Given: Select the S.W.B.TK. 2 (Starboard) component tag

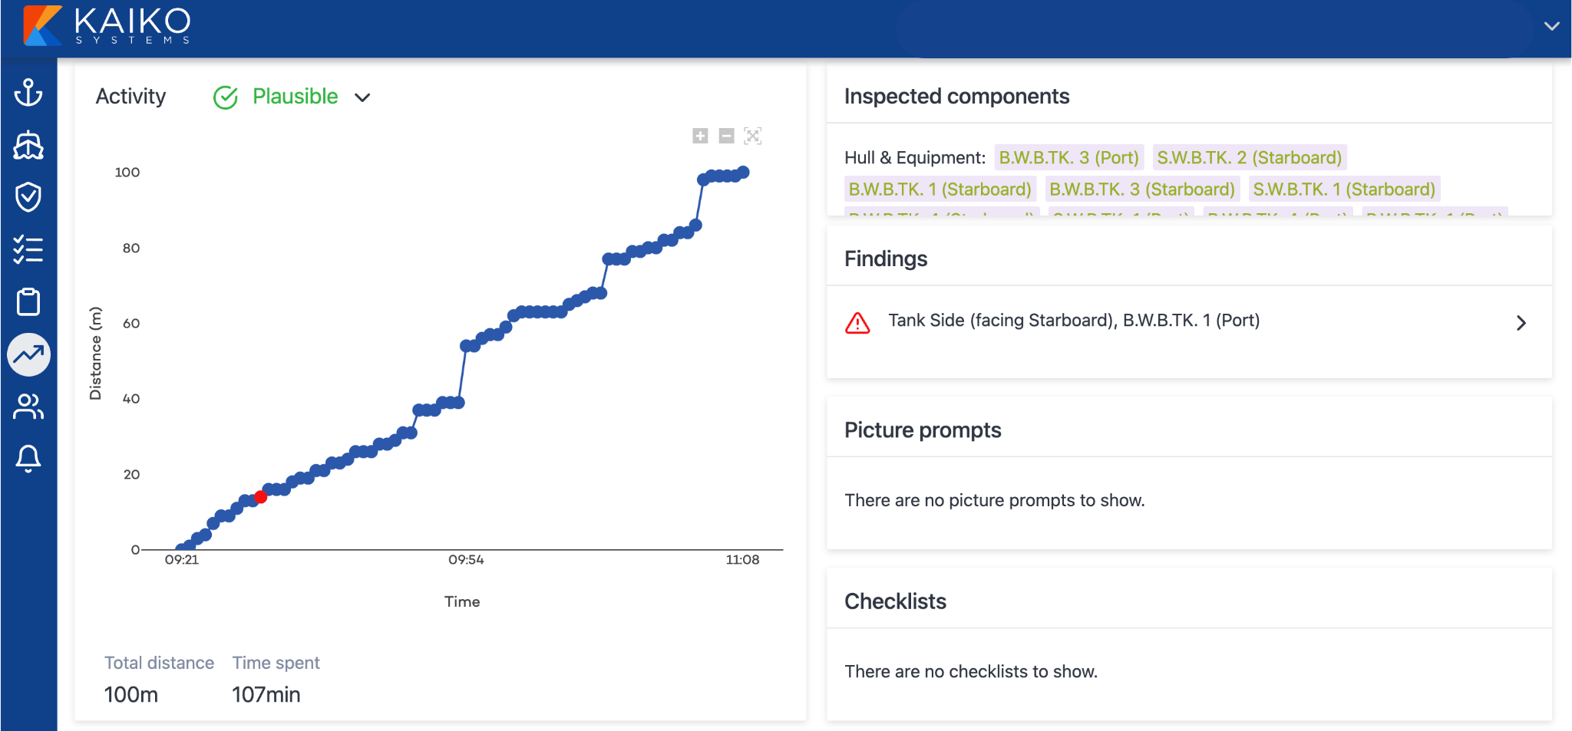Looking at the screenshot, I should 1250,157.
